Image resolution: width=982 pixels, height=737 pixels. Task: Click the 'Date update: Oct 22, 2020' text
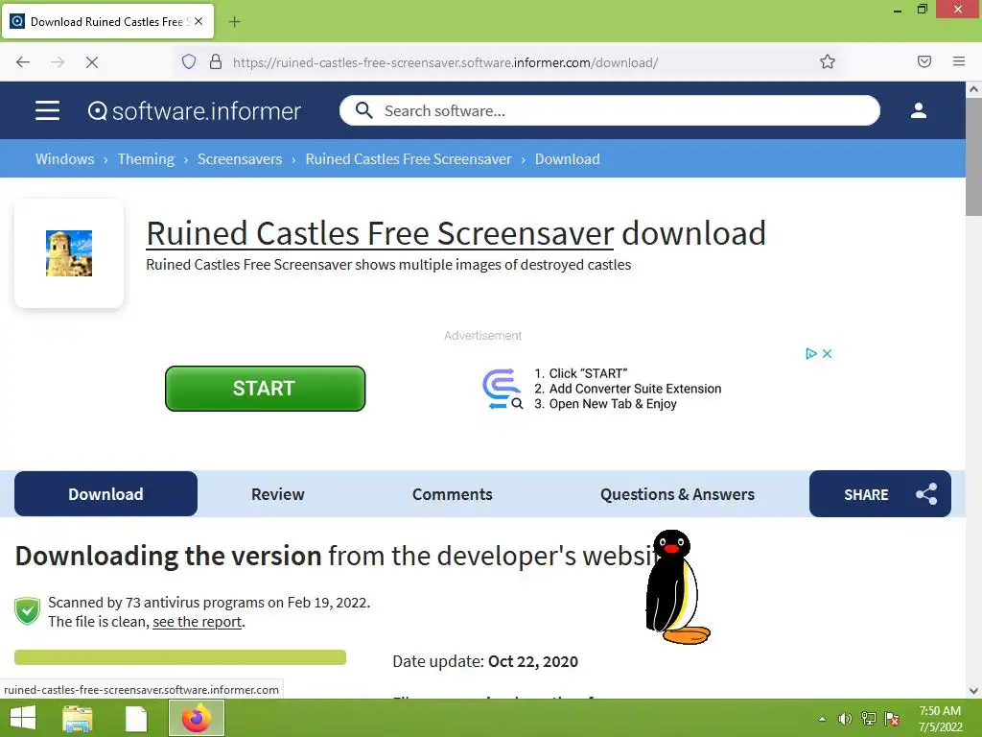click(x=484, y=661)
